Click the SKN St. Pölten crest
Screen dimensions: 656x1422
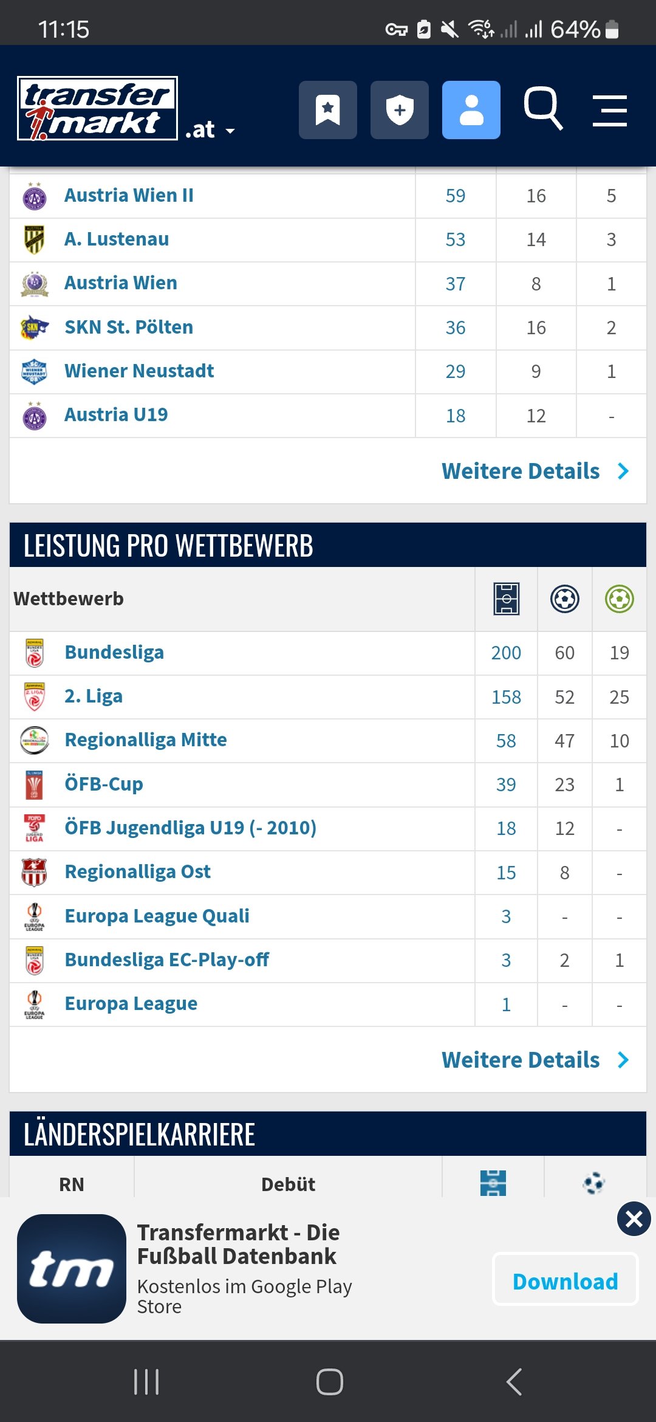[x=35, y=328]
